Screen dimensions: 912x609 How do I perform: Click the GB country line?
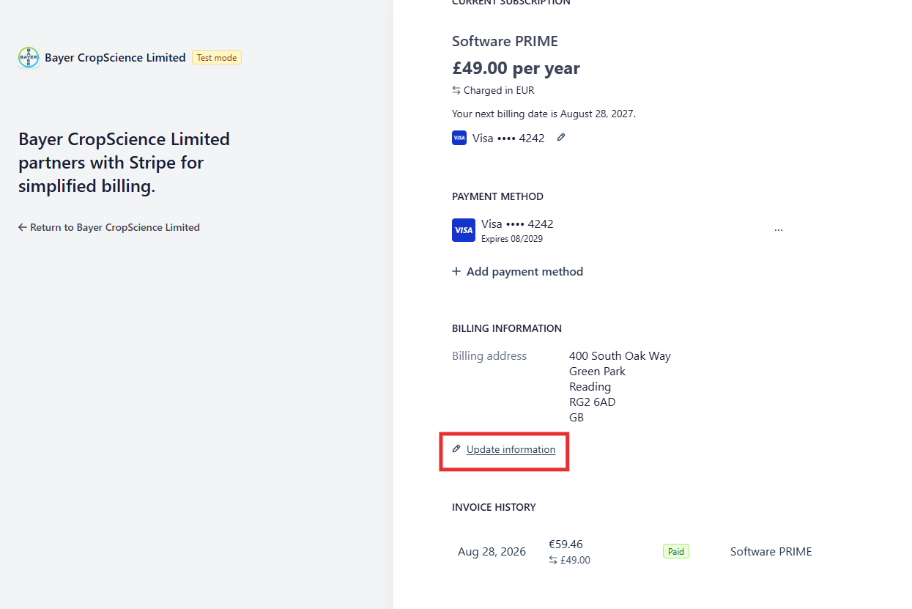pyautogui.click(x=577, y=417)
